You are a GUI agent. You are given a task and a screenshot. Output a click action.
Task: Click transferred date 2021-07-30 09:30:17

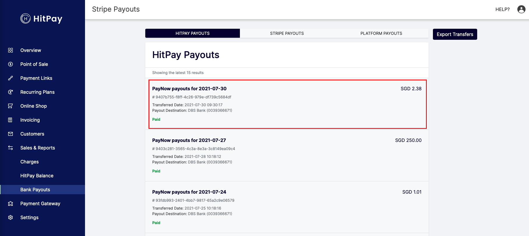point(204,105)
